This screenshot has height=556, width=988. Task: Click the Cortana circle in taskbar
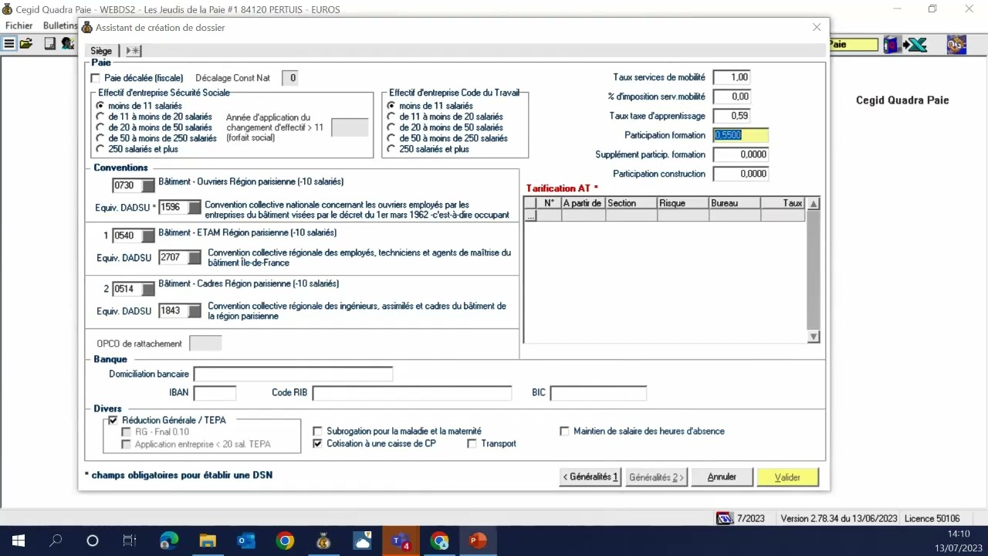(93, 541)
